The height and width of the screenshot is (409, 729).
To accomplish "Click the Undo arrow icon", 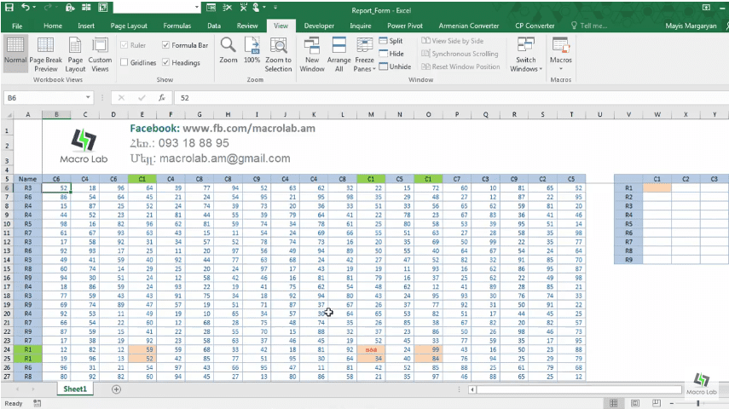I will [26, 8].
